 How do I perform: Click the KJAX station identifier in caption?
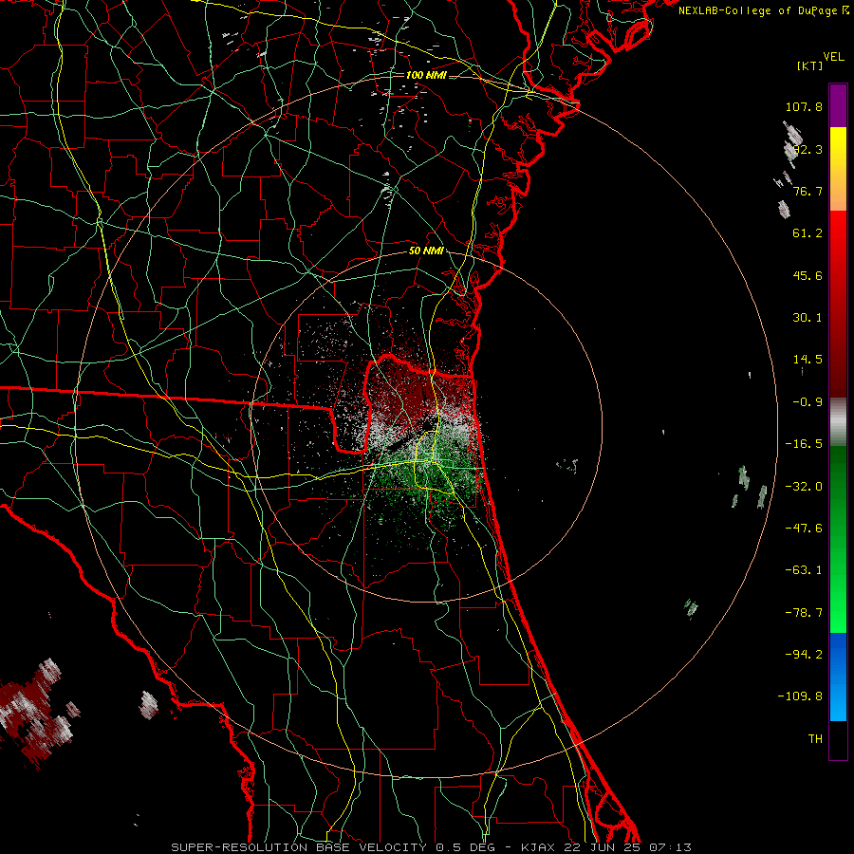tap(539, 847)
